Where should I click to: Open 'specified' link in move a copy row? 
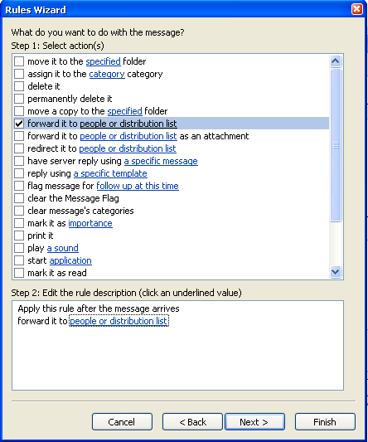[124, 111]
